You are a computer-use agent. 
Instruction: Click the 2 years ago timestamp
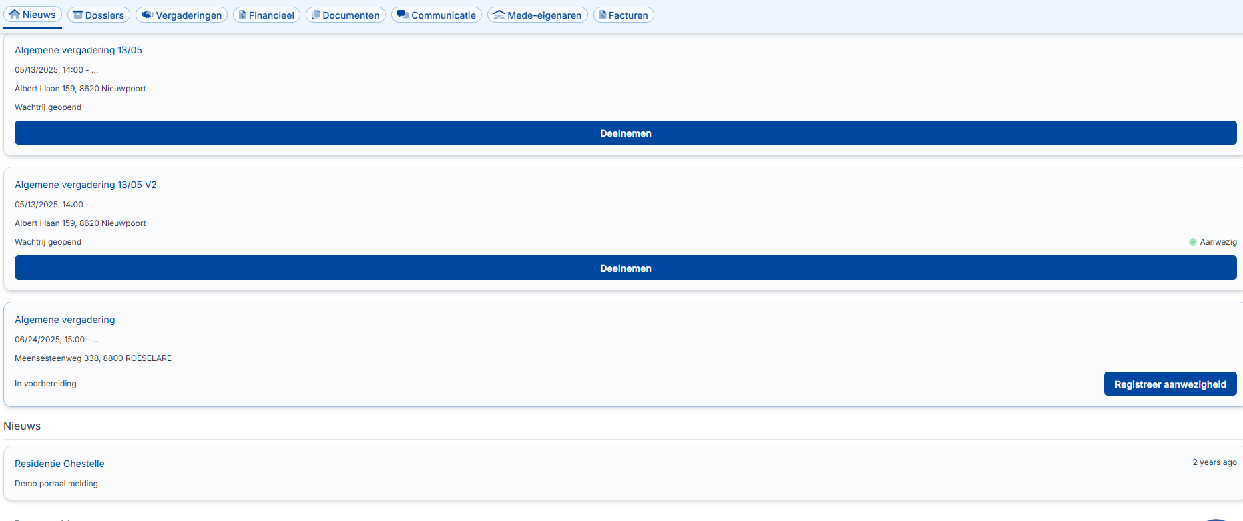tap(1214, 462)
